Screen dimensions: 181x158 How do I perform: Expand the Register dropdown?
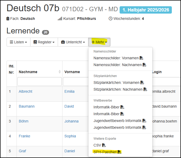click(x=44, y=42)
